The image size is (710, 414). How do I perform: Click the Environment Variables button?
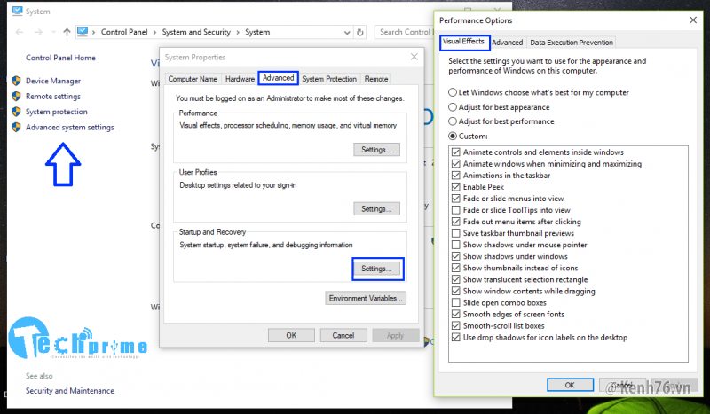[366, 298]
